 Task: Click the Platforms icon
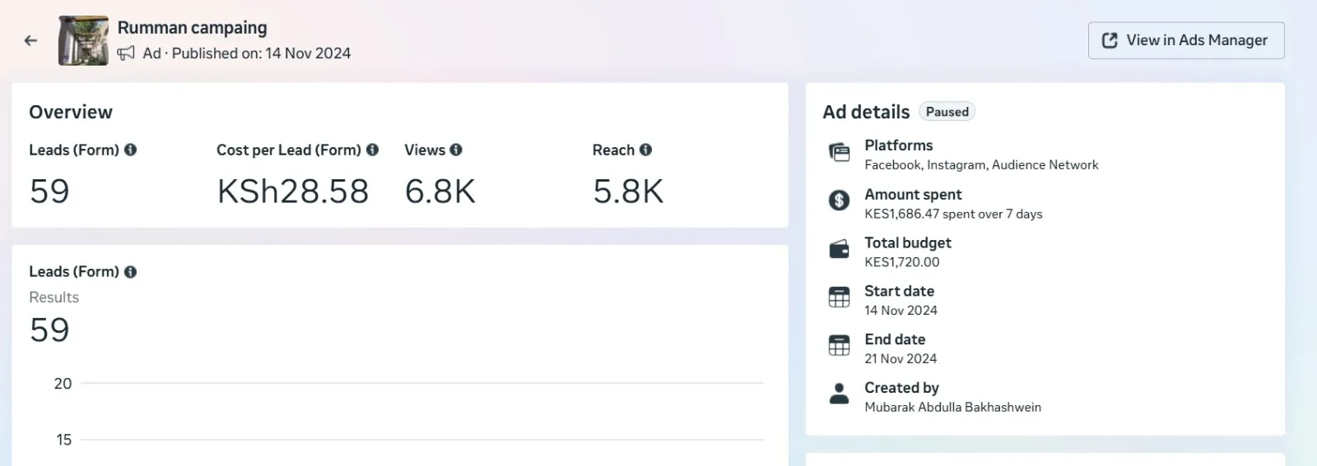pos(839,152)
